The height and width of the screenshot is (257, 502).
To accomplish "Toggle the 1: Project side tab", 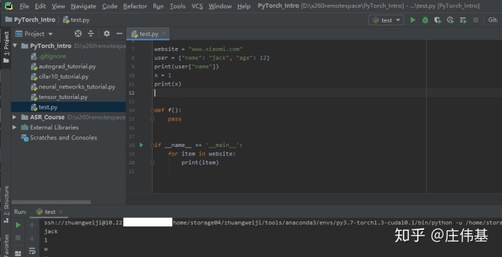I will [6, 47].
